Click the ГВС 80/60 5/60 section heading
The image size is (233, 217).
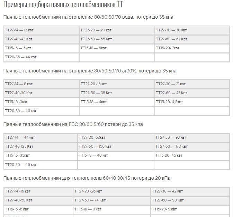tap(73, 125)
